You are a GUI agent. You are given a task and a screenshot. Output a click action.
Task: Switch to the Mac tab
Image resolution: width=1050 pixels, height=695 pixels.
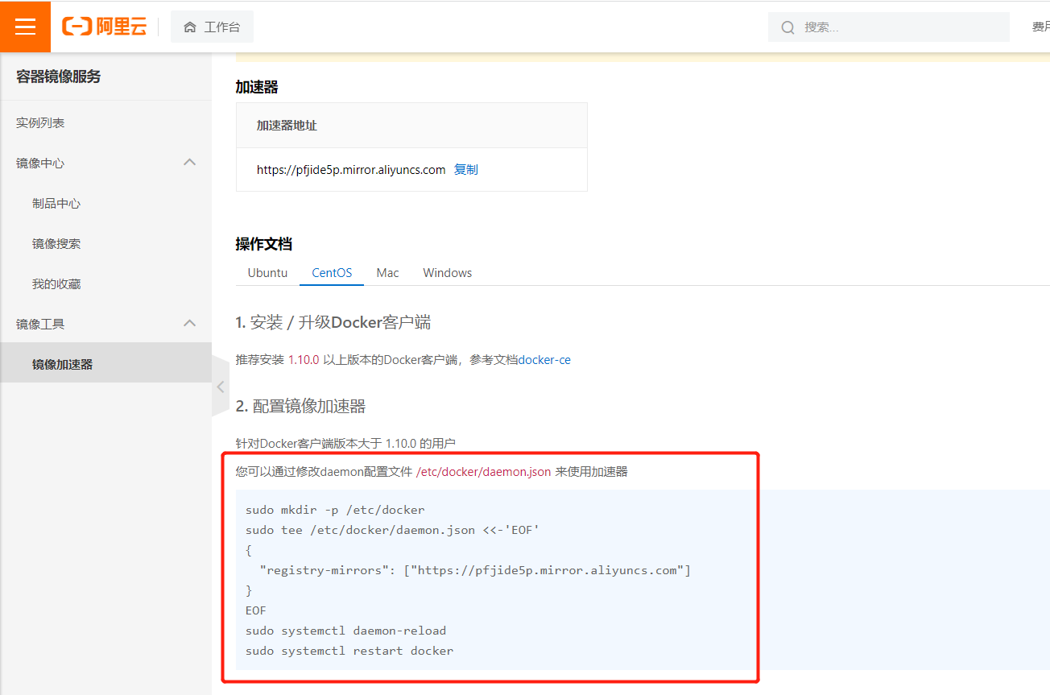[387, 273]
